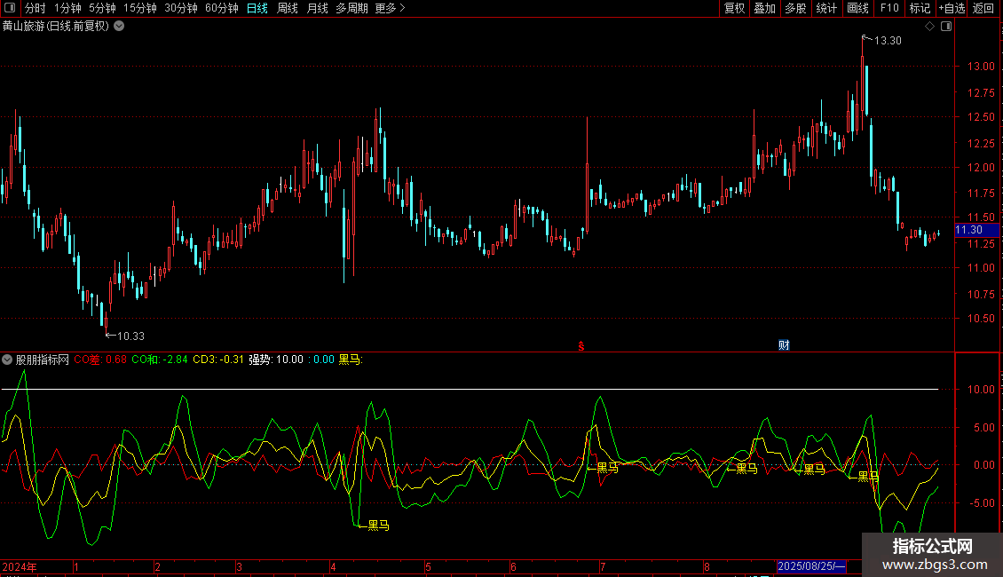Viewport: 1003px width, 577px height.
Task: Open the 分时 intraday tab
Action: (x=36, y=8)
